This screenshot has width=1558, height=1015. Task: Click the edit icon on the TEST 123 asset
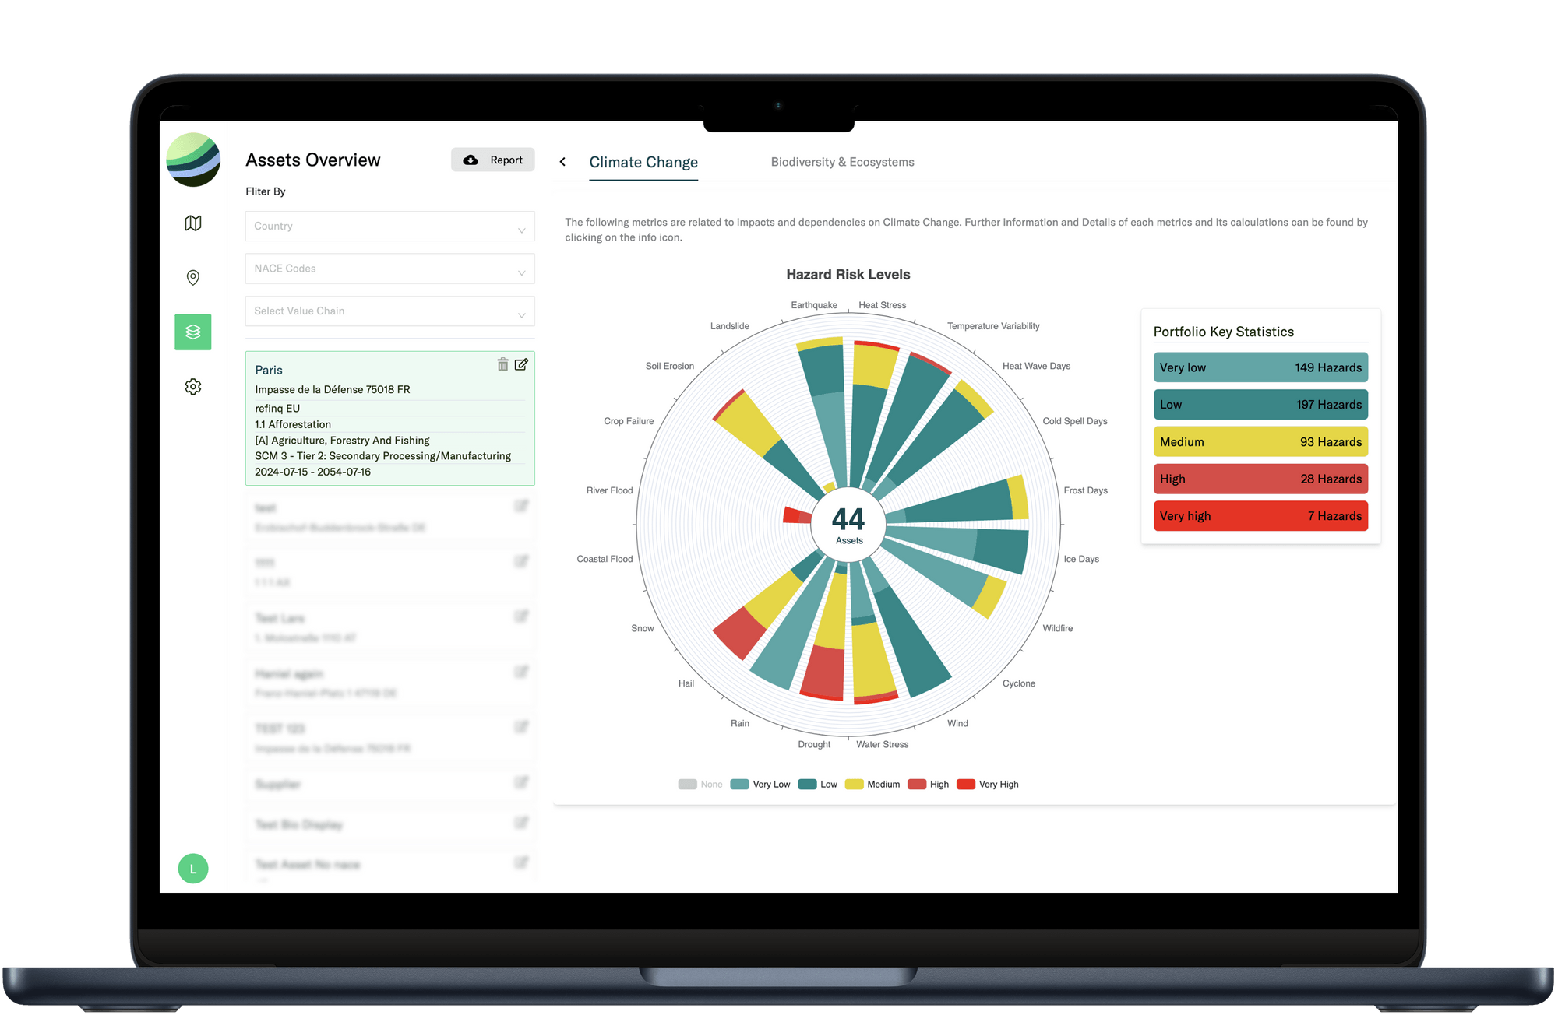pyautogui.click(x=521, y=727)
